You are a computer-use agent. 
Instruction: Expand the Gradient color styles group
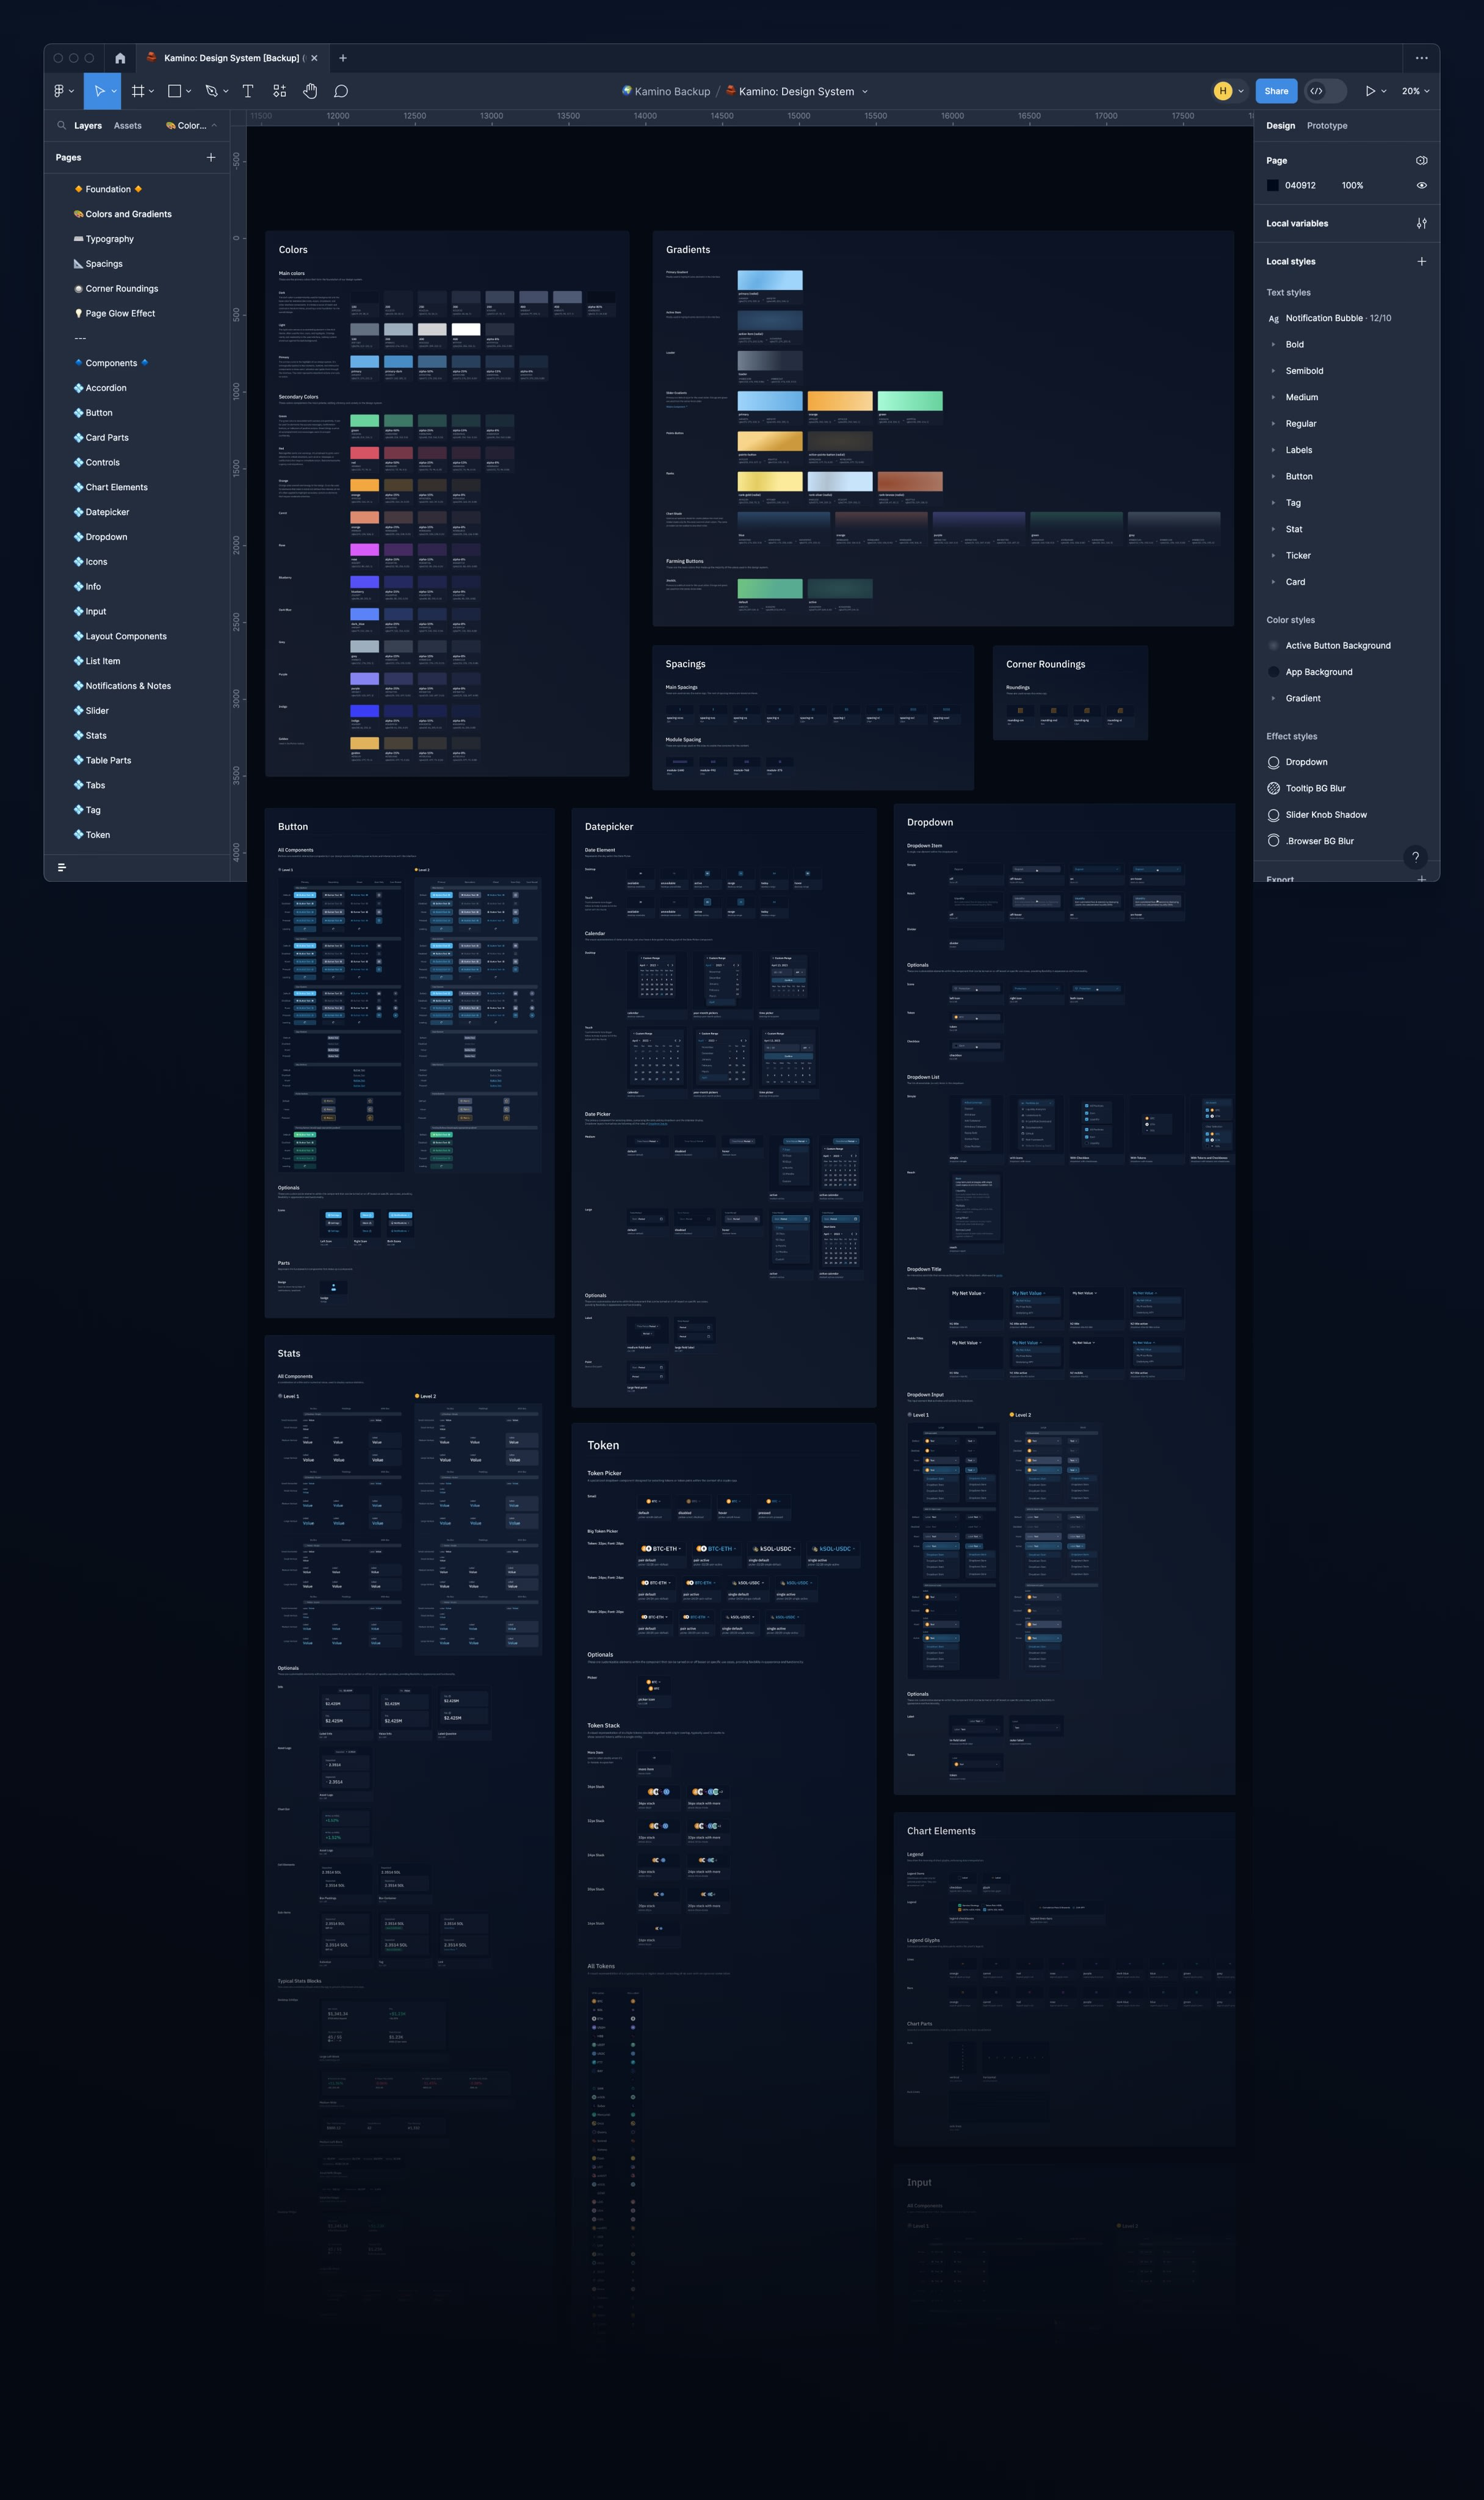(1273, 698)
